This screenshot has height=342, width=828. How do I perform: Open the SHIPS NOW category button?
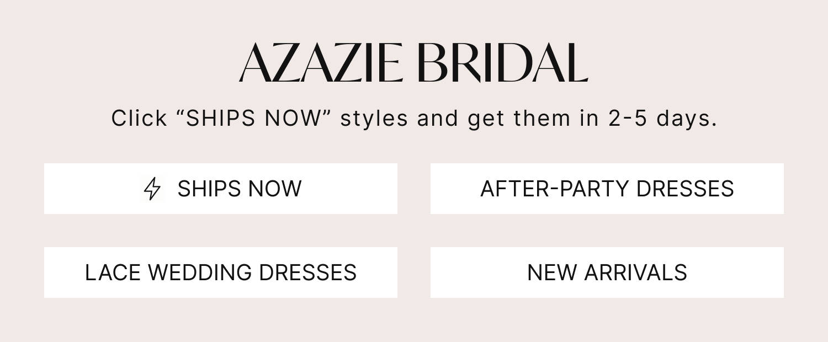221,189
